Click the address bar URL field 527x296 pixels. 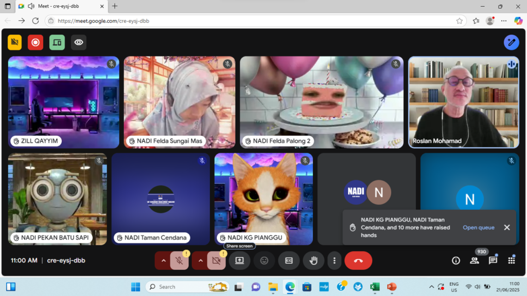(255, 21)
